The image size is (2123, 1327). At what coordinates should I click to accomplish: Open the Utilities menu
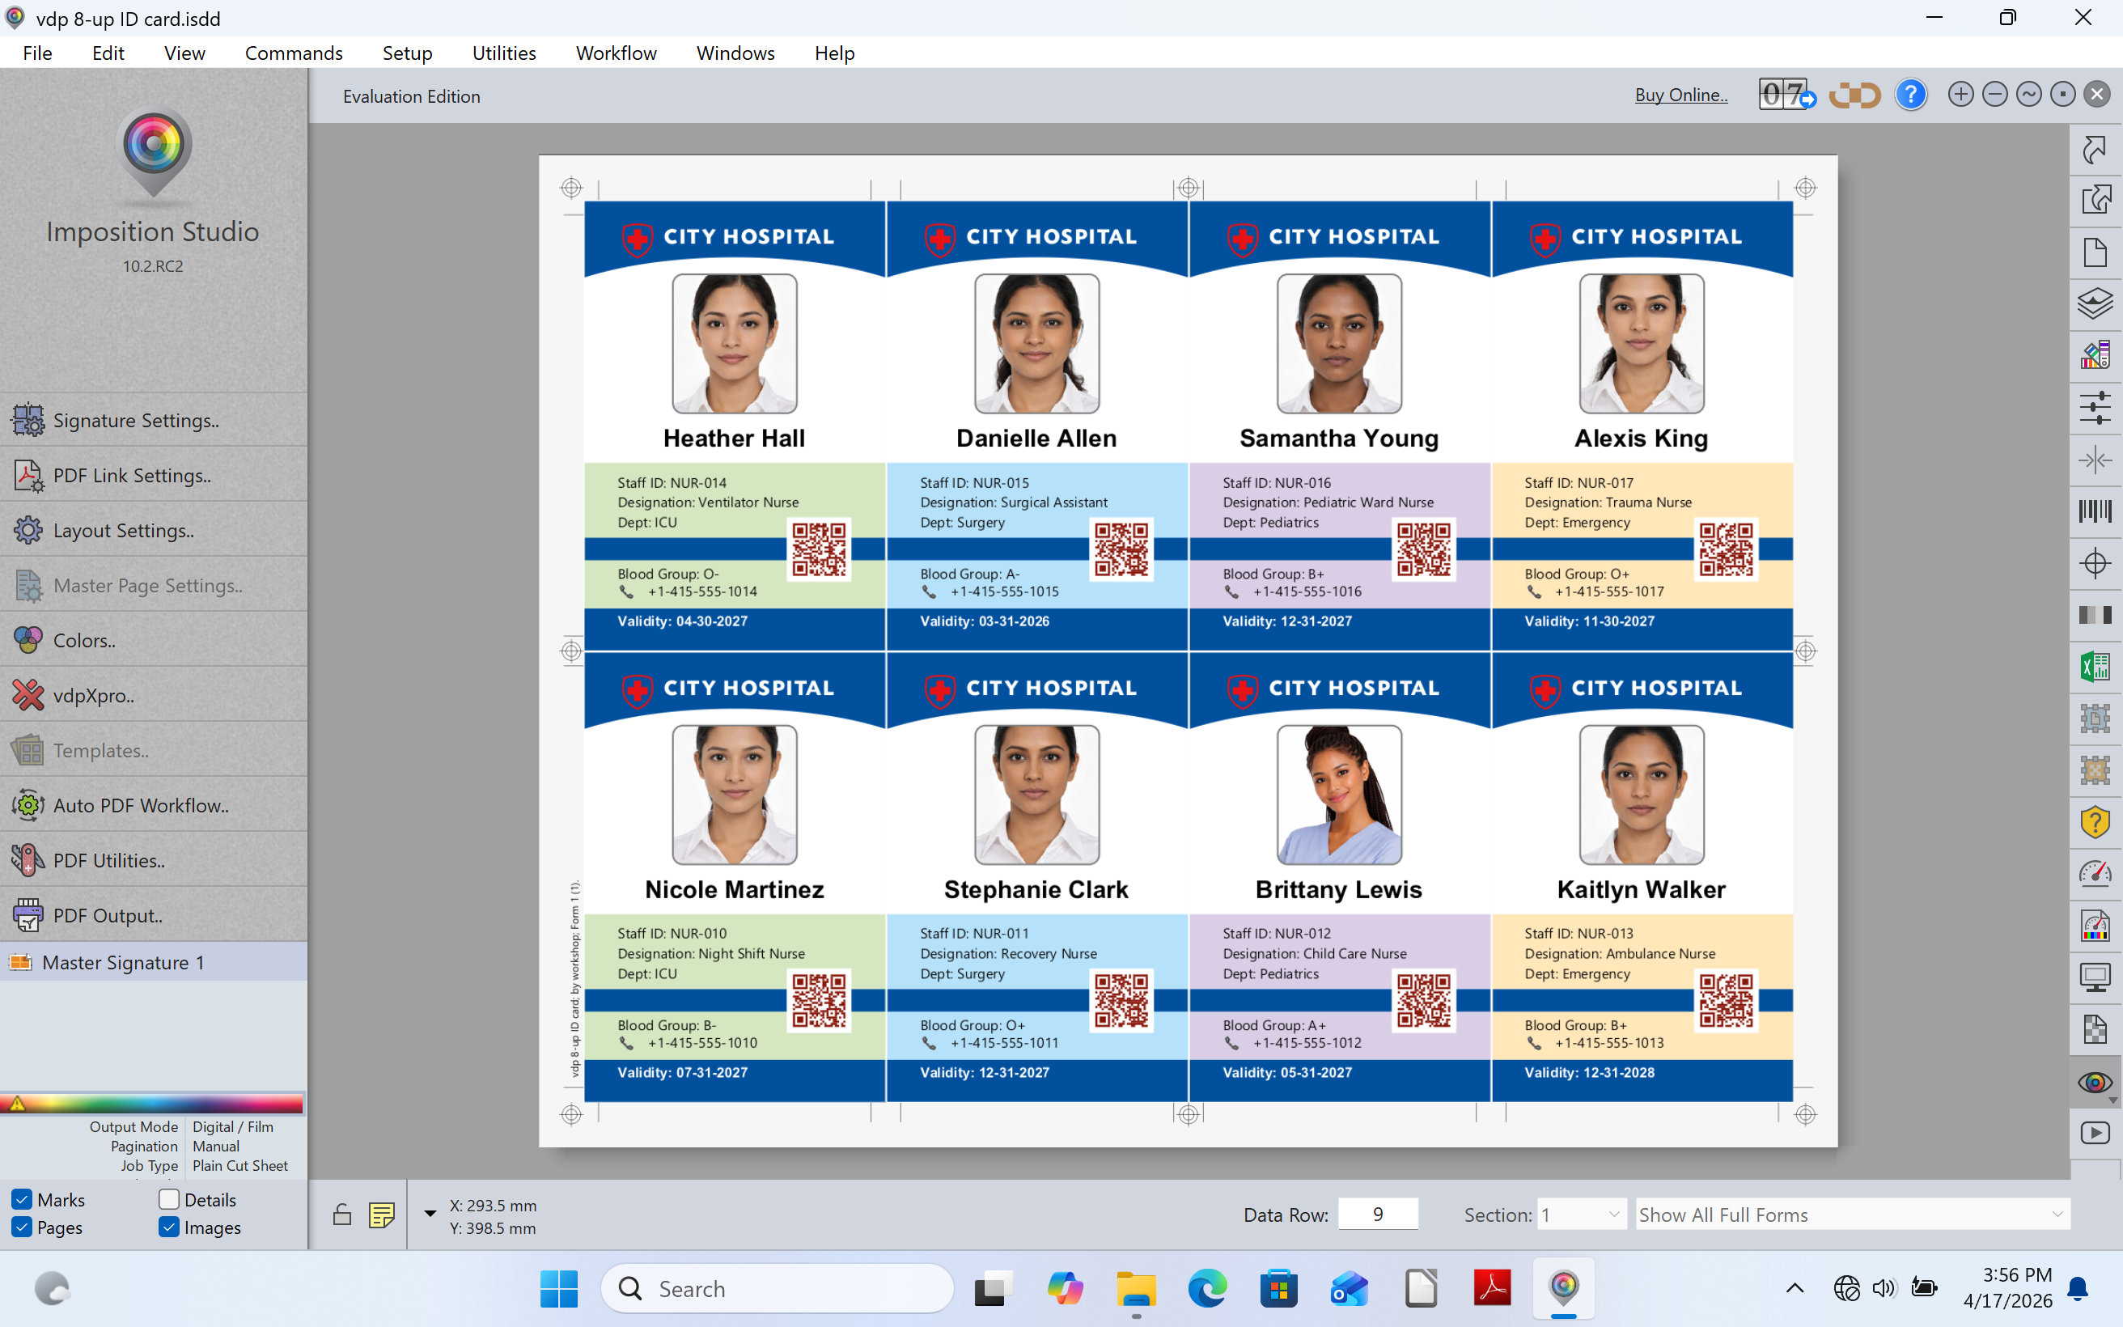click(503, 53)
